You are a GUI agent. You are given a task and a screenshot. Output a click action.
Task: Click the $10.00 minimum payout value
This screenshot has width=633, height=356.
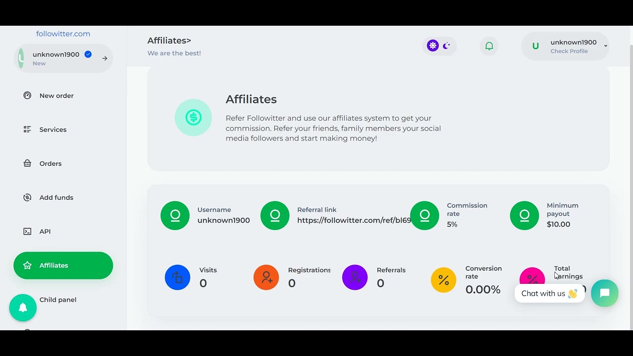click(x=558, y=224)
